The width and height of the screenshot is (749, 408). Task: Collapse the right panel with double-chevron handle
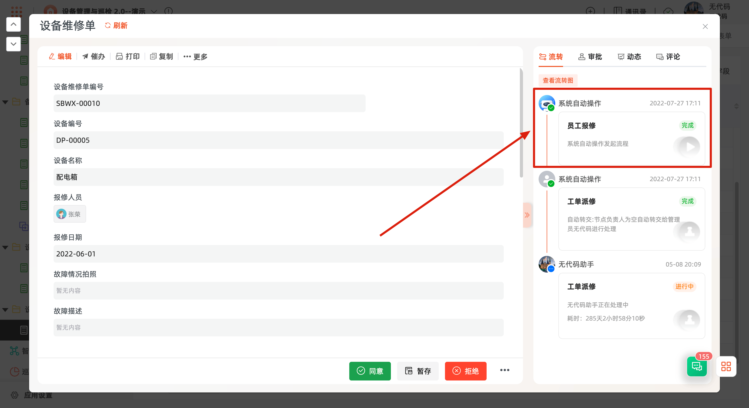[527, 215]
